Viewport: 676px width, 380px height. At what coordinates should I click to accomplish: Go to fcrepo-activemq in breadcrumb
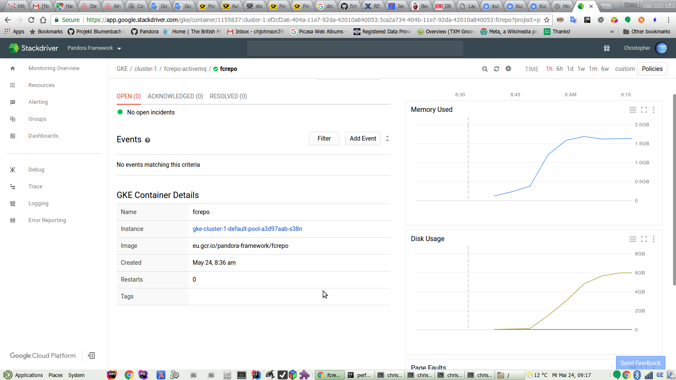185,69
